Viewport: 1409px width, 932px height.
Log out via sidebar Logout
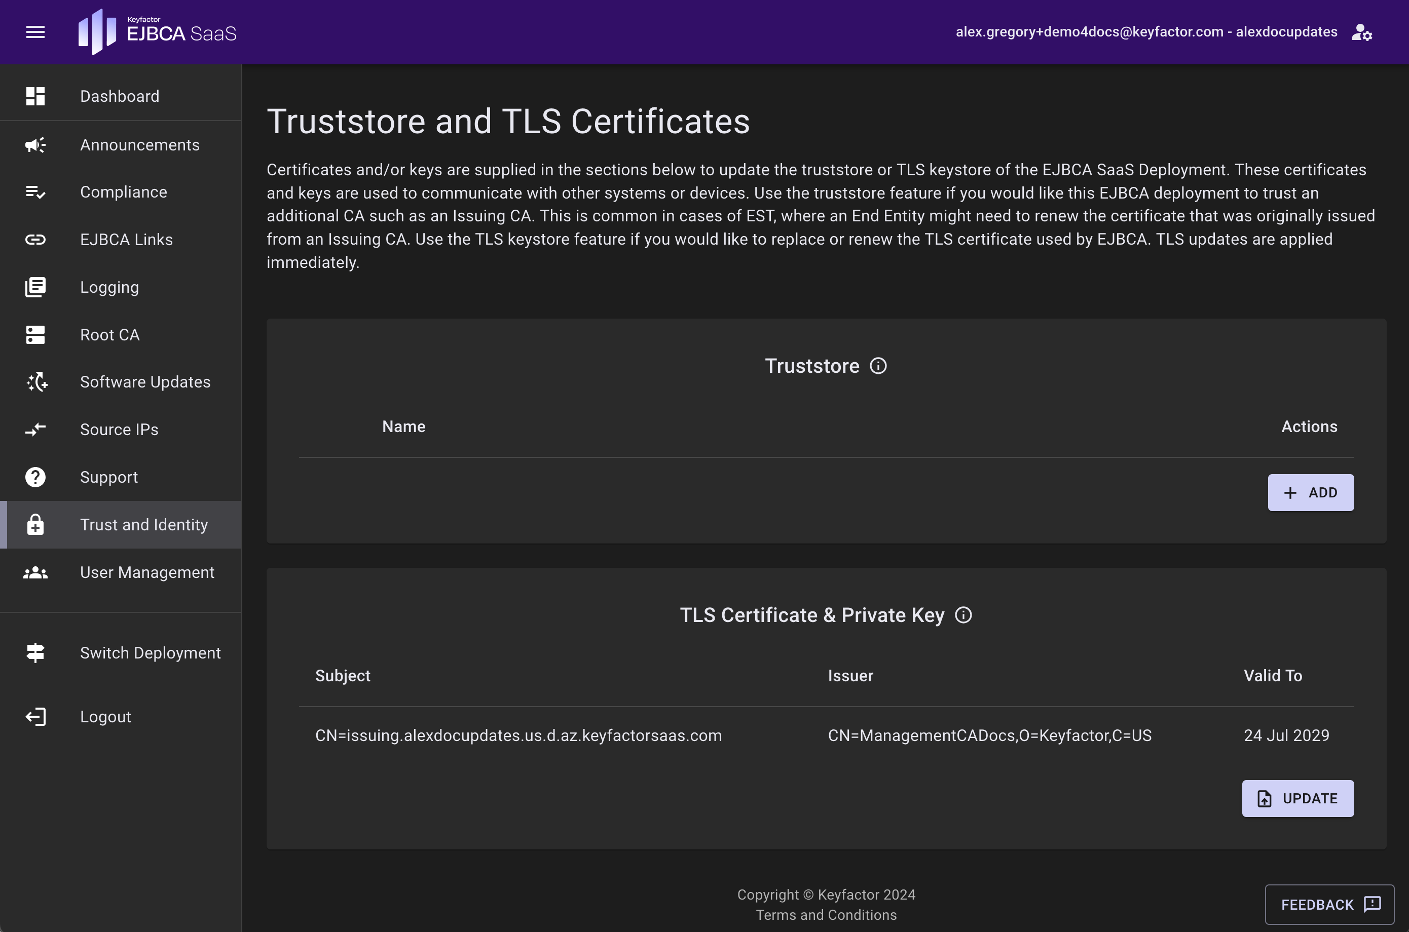point(105,717)
